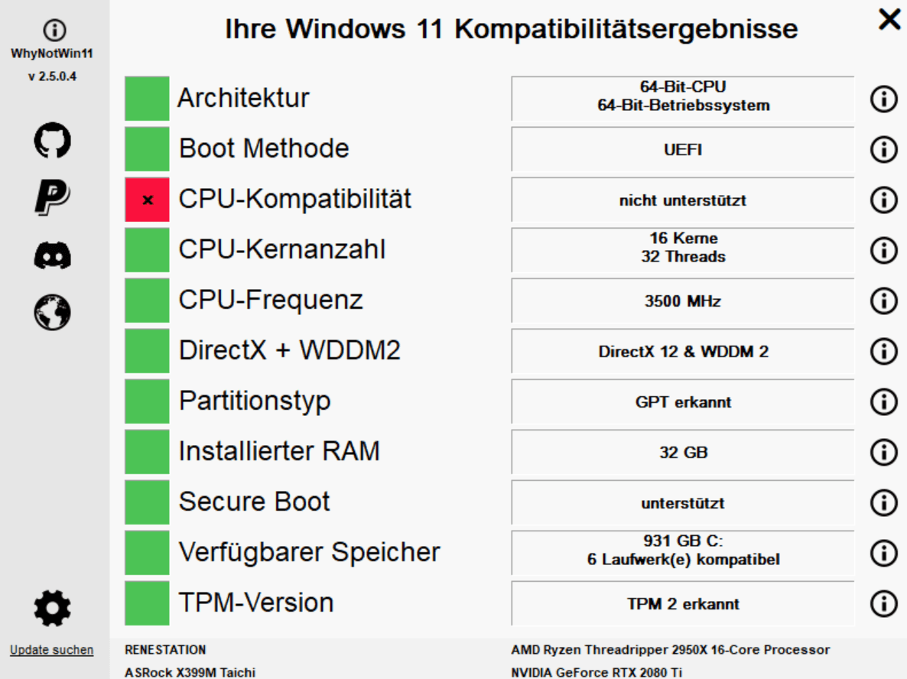Click info icon for Verfügbarer Speicher row

[884, 553]
